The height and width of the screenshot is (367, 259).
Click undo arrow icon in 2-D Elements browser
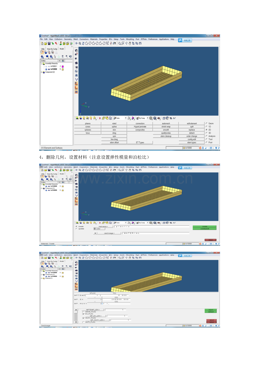click(x=70, y=56)
